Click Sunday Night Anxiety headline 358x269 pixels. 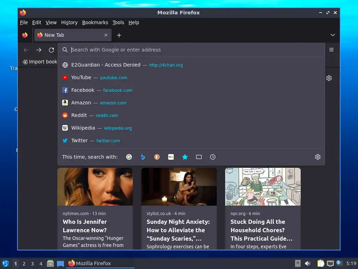pyautogui.click(x=178, y=230)
